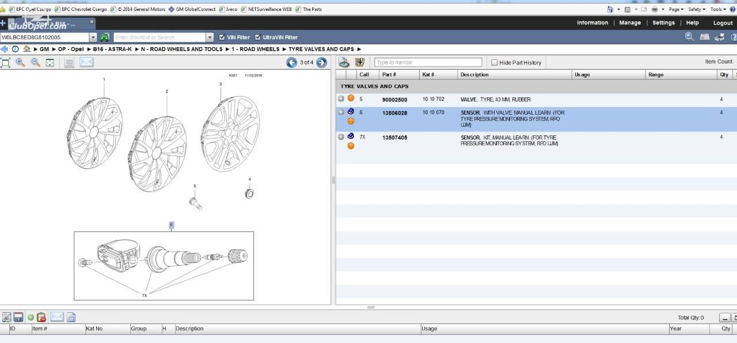Click the list view icon above the diagram
This screenshot has width=737, height=343.
click(69, 62)
